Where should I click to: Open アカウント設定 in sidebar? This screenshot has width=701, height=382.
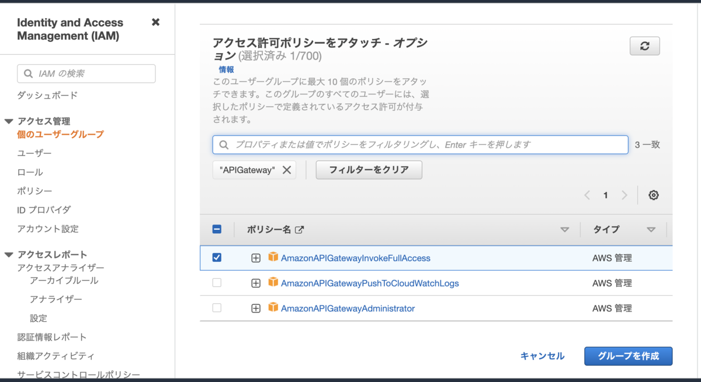tap(48, 229)
